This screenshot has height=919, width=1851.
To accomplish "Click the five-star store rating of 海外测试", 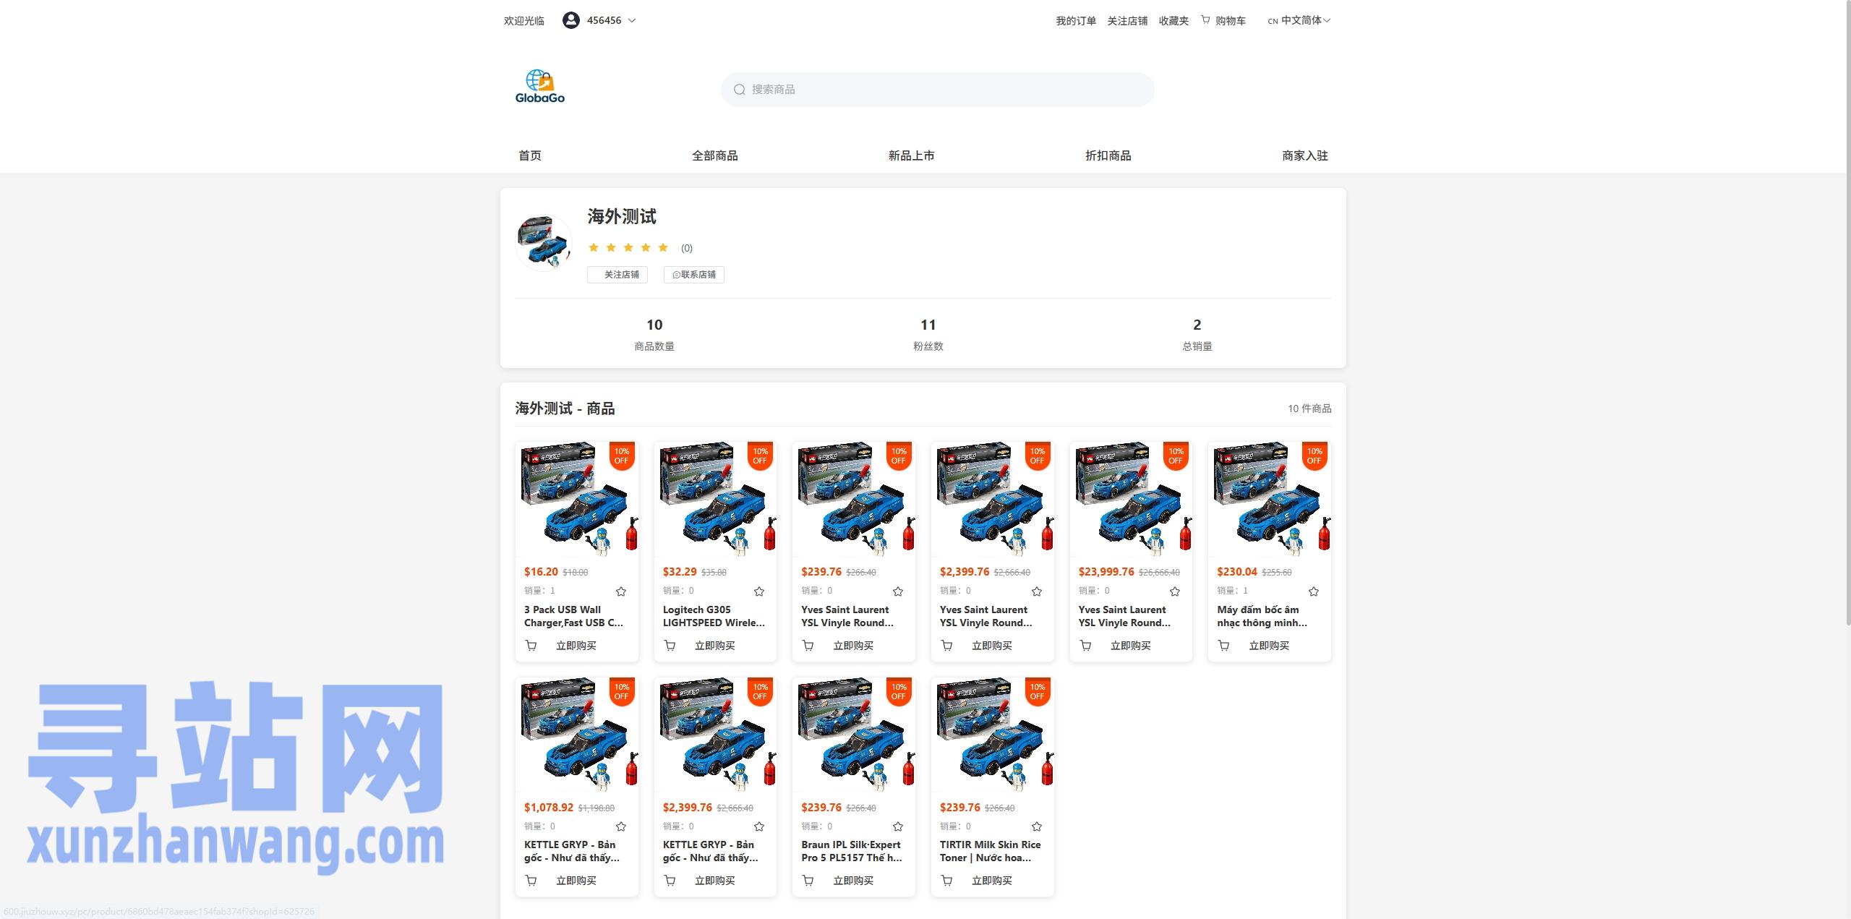I will pyautogui.click(x=628, y=248).
